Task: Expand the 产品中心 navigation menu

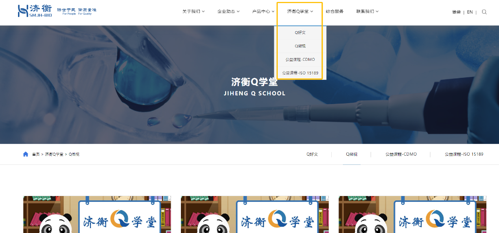Action: click(x=263, y=12)
